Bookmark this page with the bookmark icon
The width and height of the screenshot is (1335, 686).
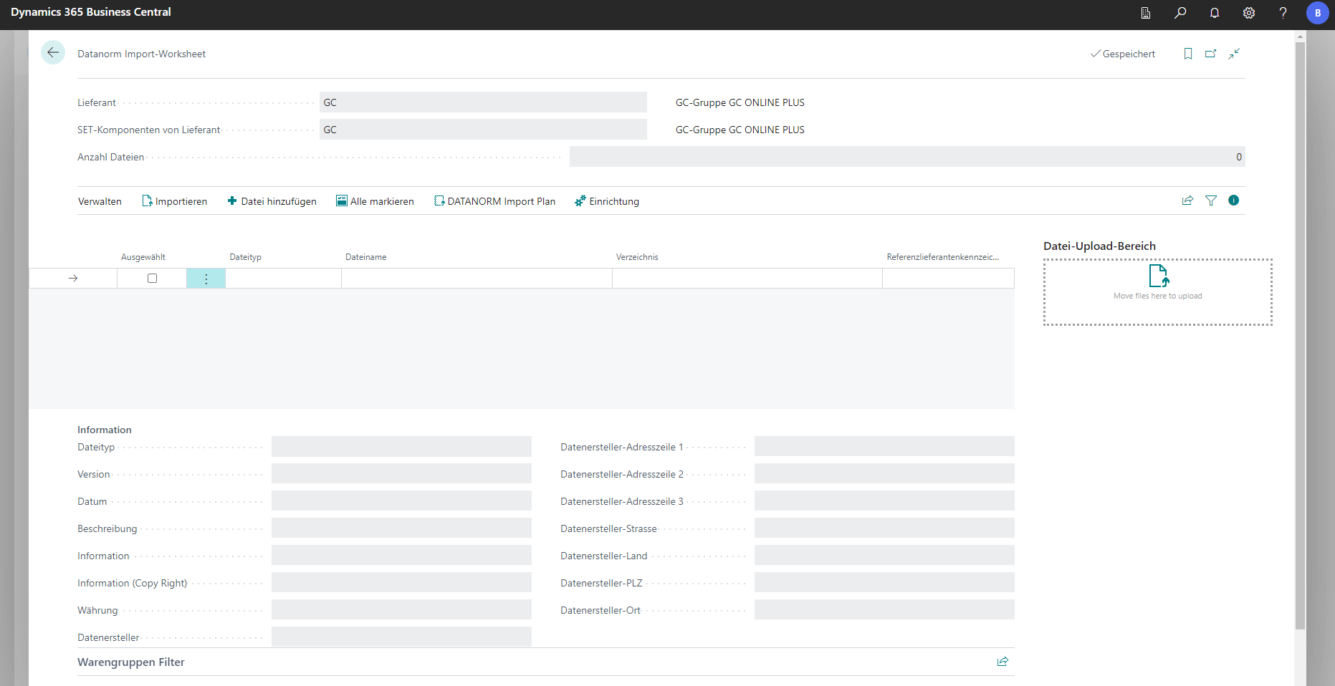pyautogui.click(x=1187, y=54)
